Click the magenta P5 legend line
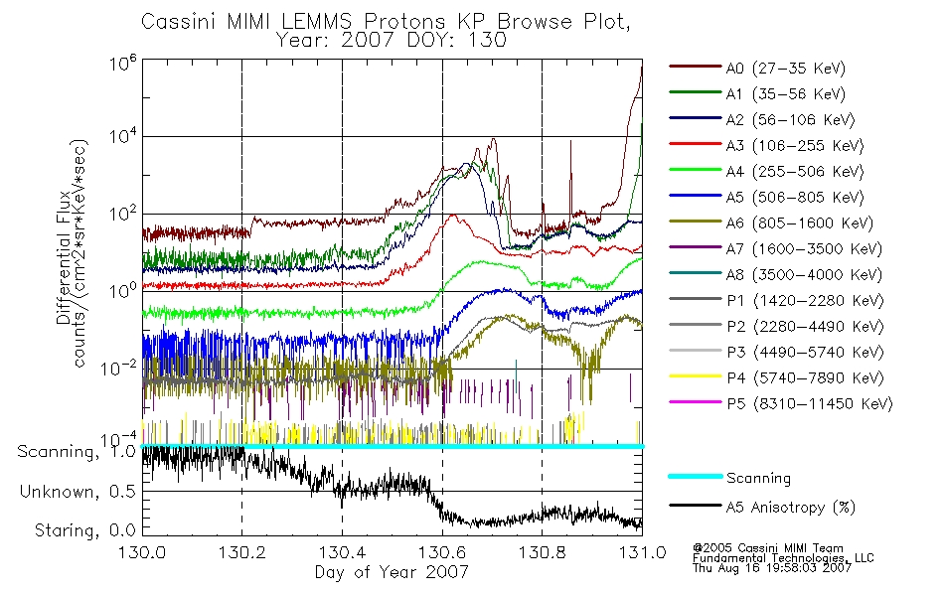Image resolution: width=944 pixels, height=596 pixels. 695,401
